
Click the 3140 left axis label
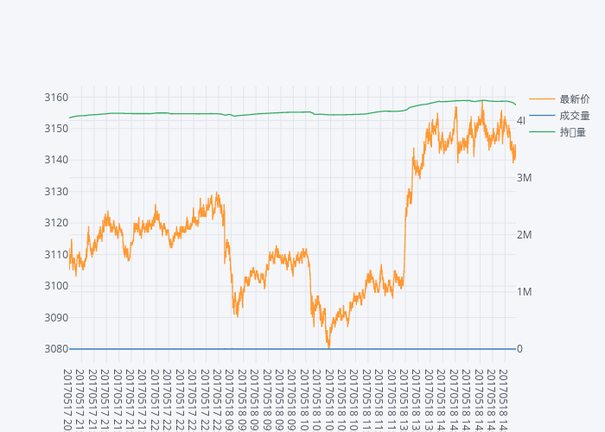56,160
